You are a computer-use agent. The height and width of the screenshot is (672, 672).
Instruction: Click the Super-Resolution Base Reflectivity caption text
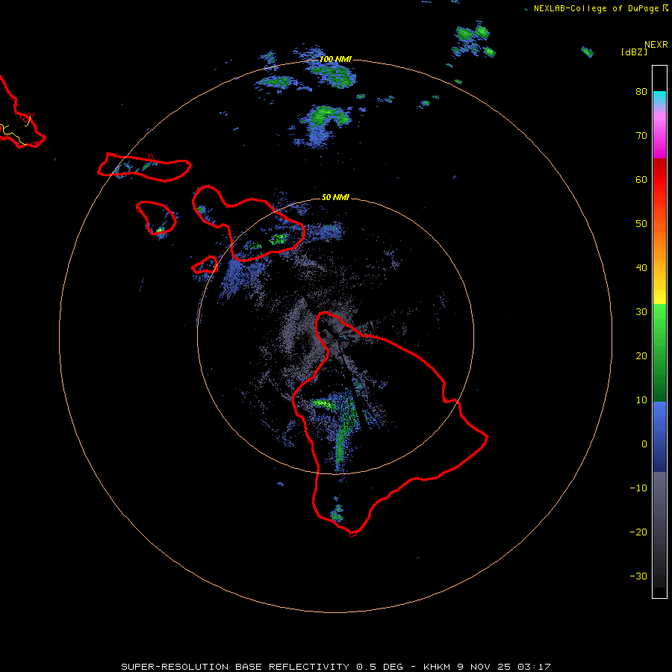tap(235, 667)
